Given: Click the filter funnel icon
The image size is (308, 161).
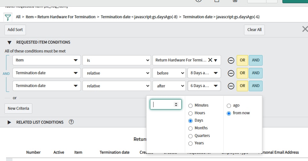Looking at the screenshot, I should click(x=8, y=17).
